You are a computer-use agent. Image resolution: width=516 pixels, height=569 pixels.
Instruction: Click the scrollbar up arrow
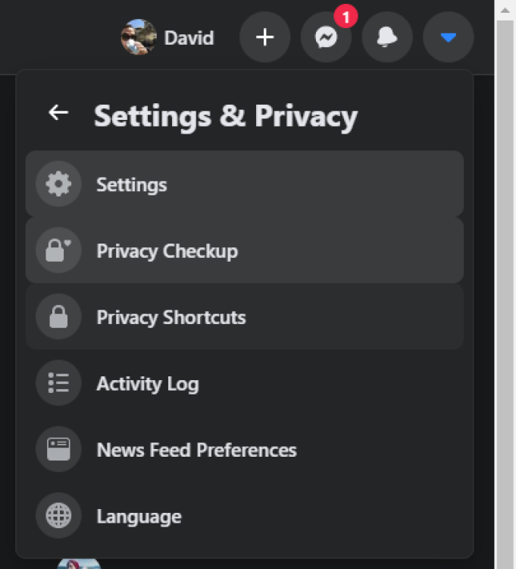(x=505, y=11)
